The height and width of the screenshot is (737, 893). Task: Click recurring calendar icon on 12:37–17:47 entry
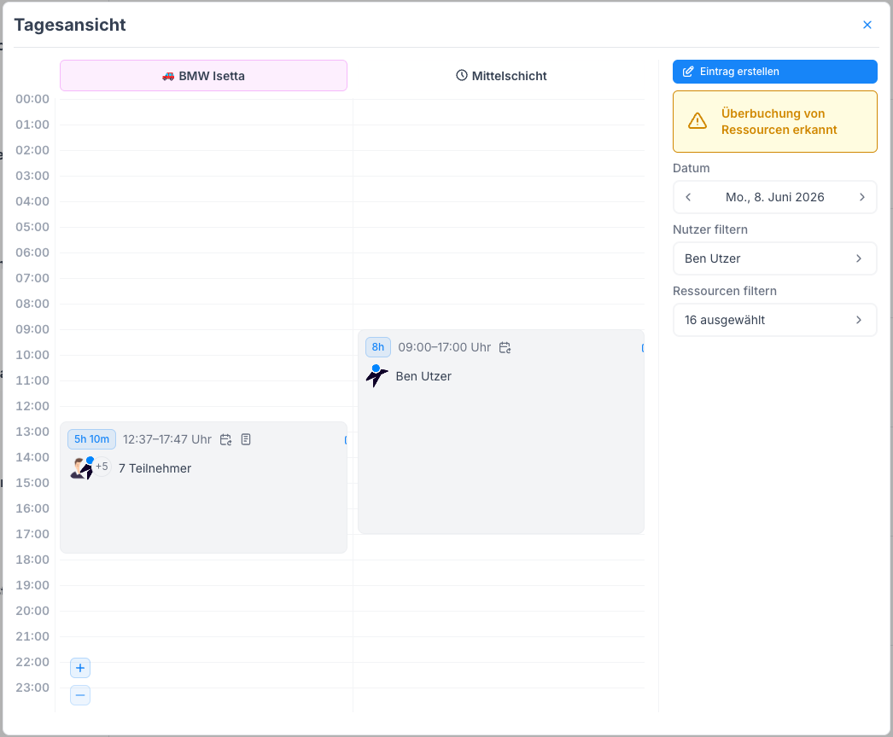(x=225, y=439)
